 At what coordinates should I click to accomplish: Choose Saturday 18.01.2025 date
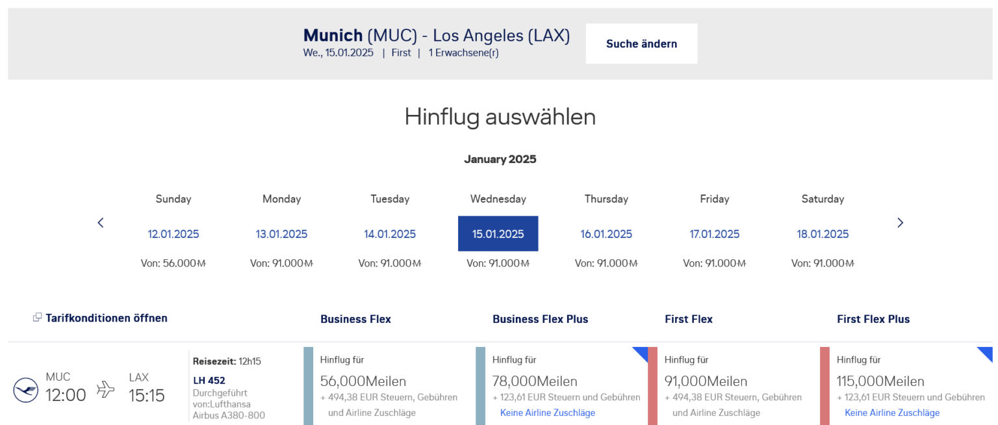point(823,234)
